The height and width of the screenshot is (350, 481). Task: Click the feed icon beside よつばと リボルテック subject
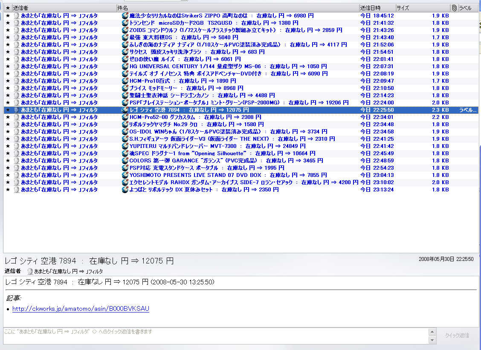coord(125,190)
